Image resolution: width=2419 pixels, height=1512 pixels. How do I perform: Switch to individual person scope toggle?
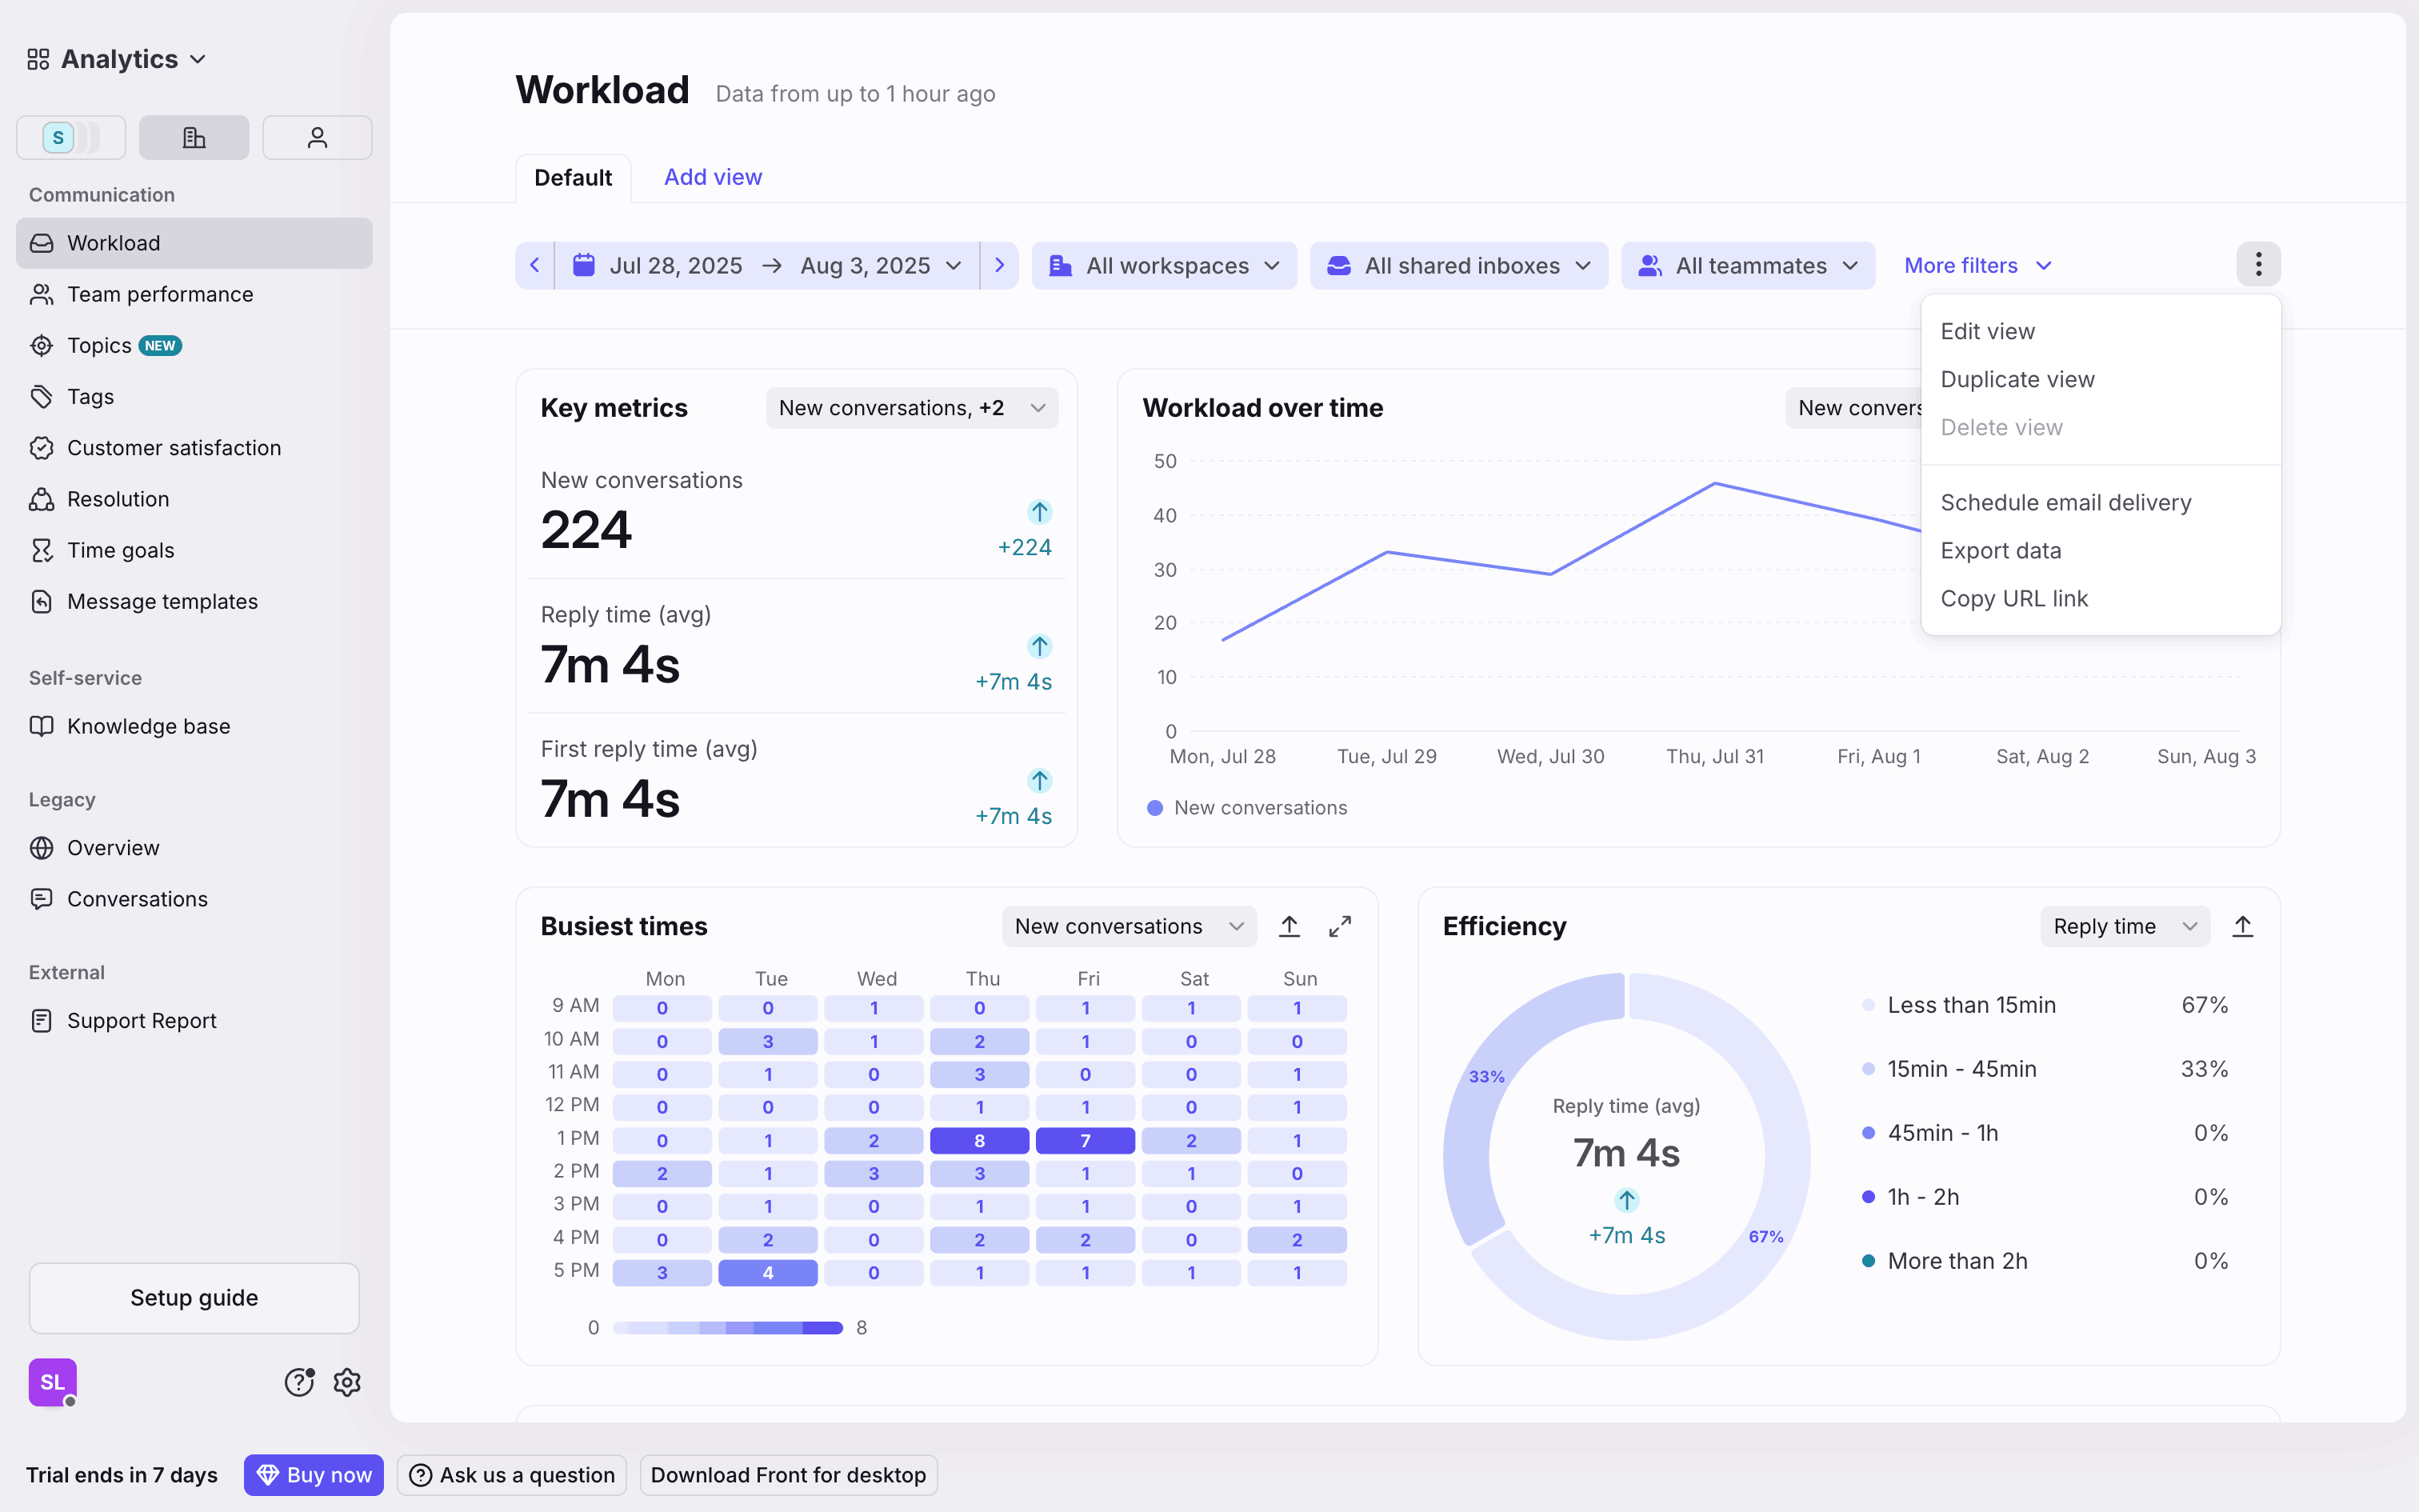[317, 138]
